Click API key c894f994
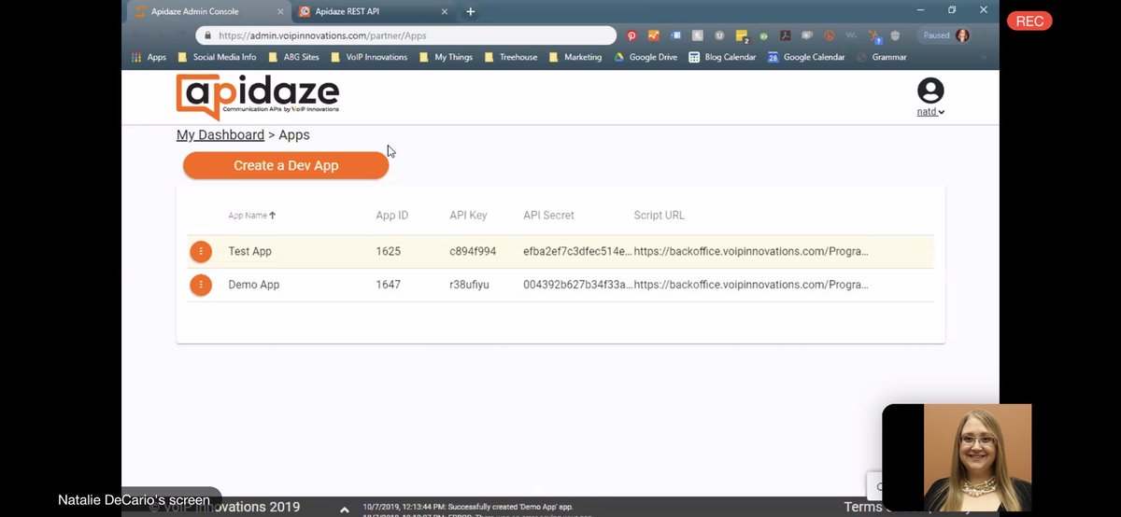1121x517 pixels. point(473,252)
